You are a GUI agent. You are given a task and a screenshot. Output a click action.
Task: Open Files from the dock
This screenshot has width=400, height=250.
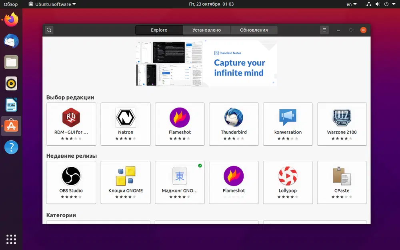[x=11, y=62]
